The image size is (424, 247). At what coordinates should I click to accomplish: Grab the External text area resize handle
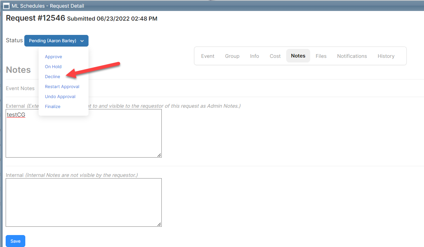(x=159, y=155)
